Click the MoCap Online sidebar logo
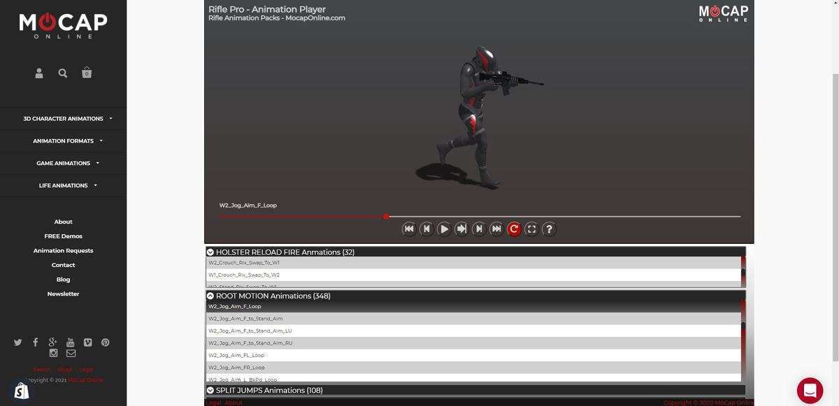839x406 pixels. tap(63, 26)
